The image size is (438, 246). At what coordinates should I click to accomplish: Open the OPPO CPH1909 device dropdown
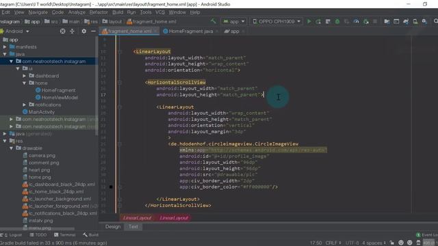tap(276, 21)
